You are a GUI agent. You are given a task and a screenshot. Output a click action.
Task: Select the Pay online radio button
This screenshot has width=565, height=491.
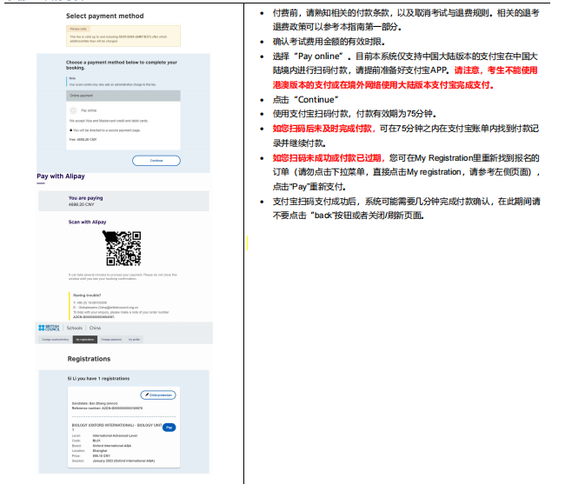click(74, 110)
